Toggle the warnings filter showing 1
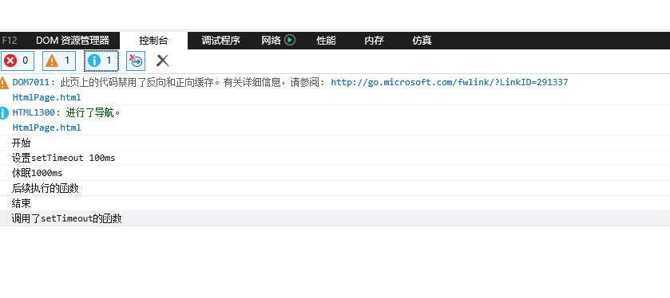The image size is (670, 298). tap(59, 61)
